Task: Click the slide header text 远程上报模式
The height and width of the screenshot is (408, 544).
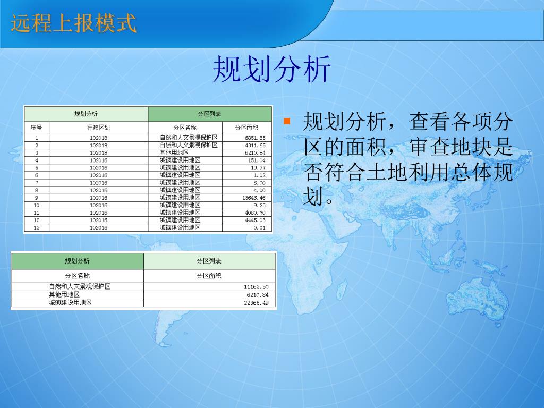Action: pyautogui.click(x=73, y=23)
